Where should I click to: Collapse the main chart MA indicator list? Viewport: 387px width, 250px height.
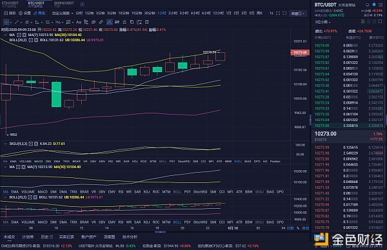5,35
